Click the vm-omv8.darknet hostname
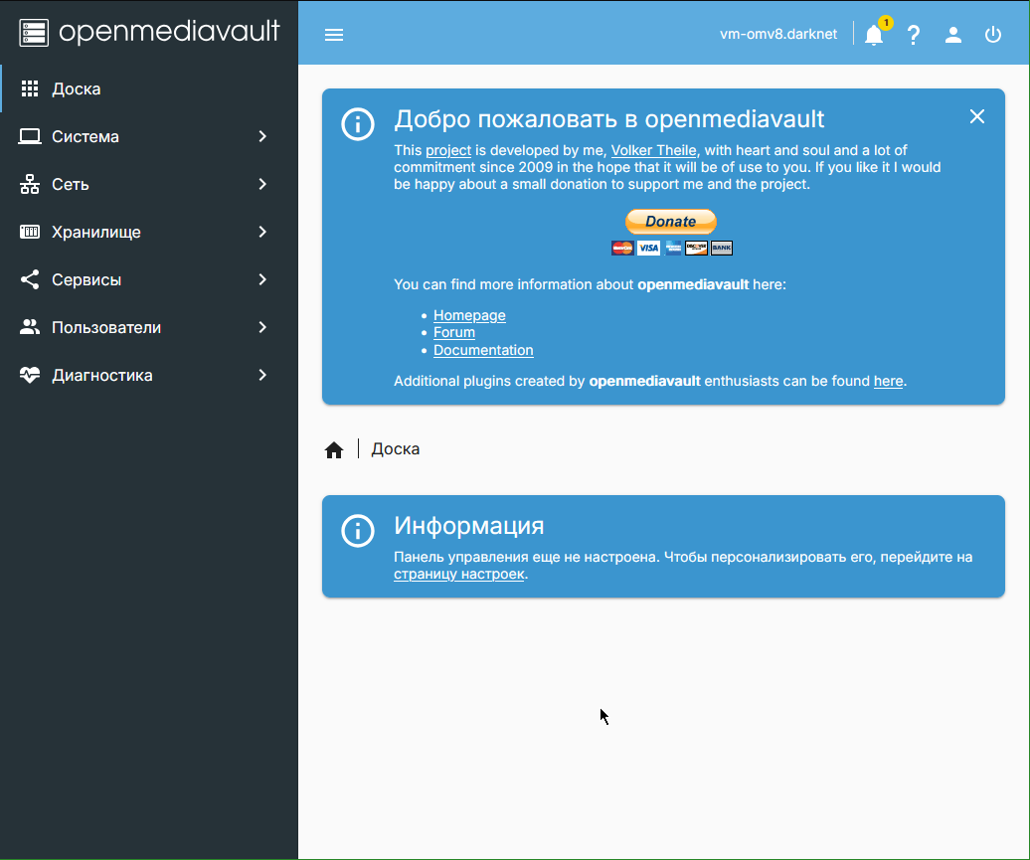This screenshot has width=1030, height=860. point(778,34)
